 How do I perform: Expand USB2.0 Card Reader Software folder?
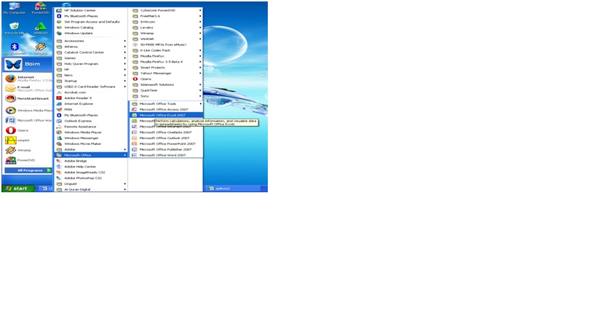(91, 87)
